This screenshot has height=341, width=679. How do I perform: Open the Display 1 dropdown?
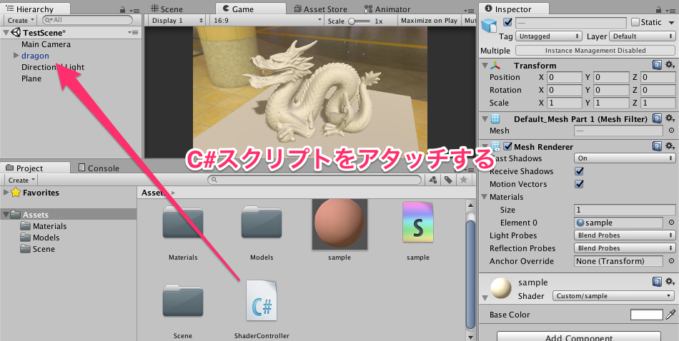click(x=177, y=20)
